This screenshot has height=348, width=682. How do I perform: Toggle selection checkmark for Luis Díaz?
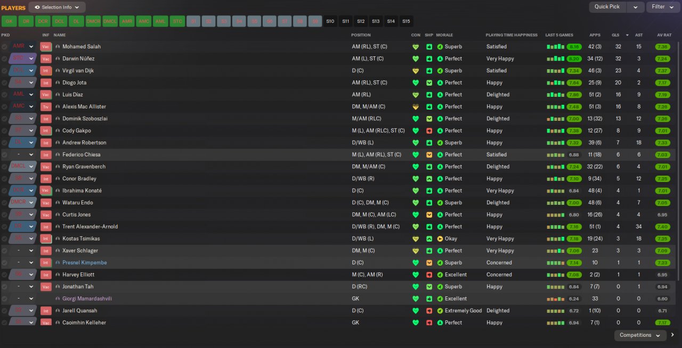[4, 95]
